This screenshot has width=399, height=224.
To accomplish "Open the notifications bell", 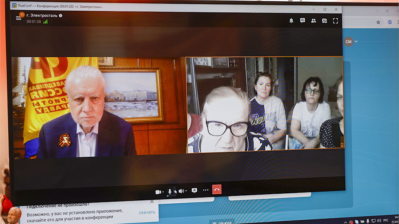I will (291, 20).
